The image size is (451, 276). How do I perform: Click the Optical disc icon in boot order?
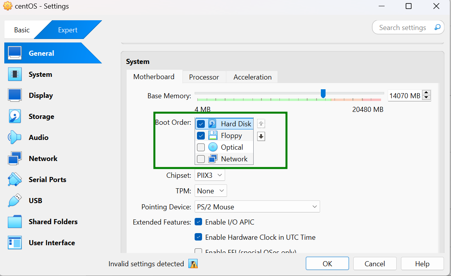pos(213,147)
